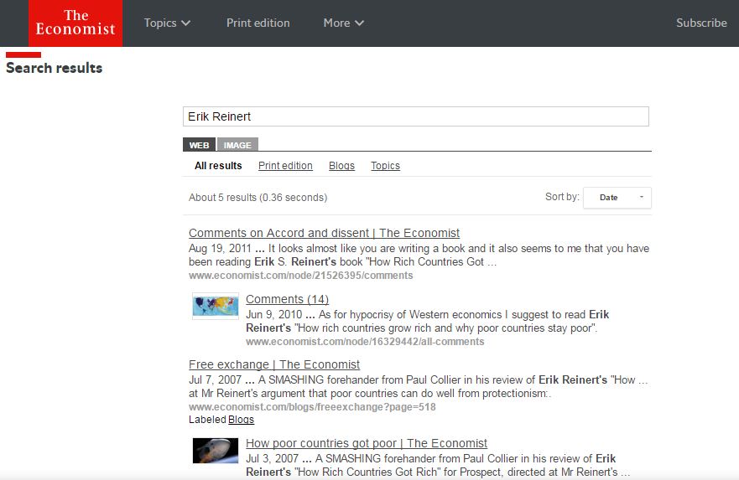The image size is (739, 480).
Task: Open the Topics dropdown in header
Action: coord(167,23)
